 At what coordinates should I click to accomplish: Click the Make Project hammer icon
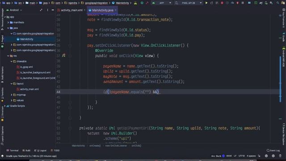coord(147,3)
